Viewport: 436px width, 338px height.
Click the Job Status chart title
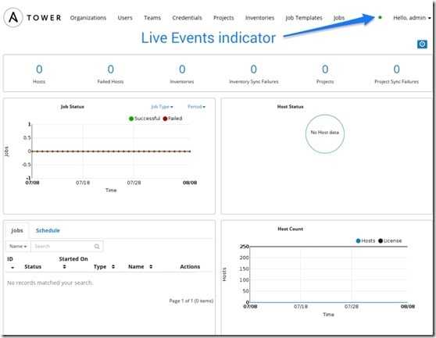pos(73,107)
